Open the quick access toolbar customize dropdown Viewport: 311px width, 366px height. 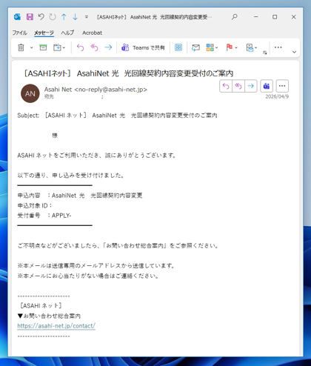[x=87, y=17]
